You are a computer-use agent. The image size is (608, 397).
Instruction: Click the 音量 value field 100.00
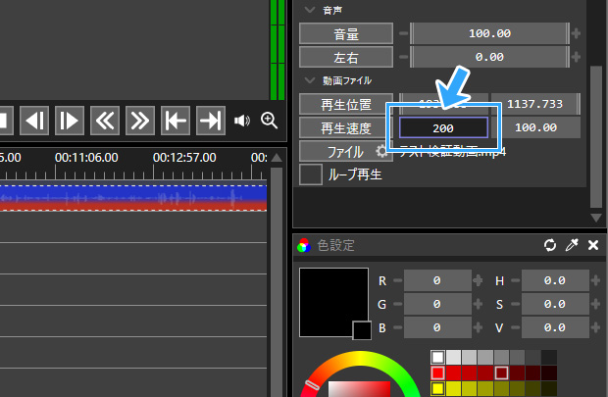tap(489, 33)
